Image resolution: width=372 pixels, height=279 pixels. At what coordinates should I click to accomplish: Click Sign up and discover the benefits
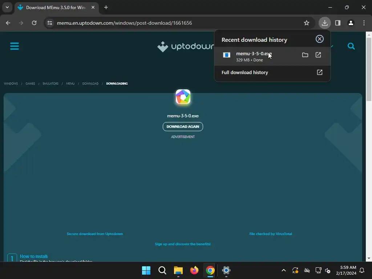(183, 244)
